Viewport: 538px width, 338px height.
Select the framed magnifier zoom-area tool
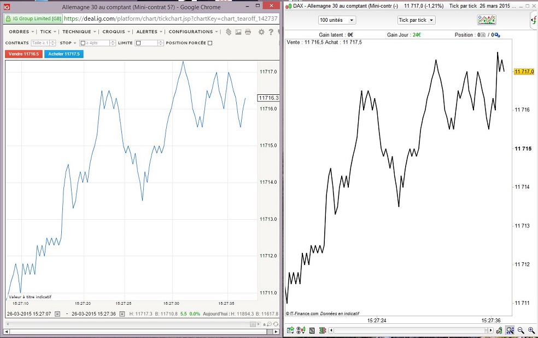tap(510, 330)
